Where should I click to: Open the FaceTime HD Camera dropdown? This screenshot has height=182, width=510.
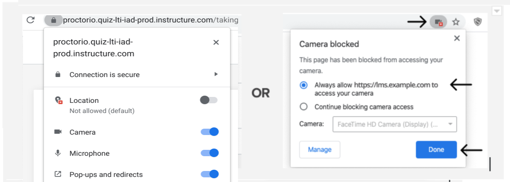click(395, 124)
